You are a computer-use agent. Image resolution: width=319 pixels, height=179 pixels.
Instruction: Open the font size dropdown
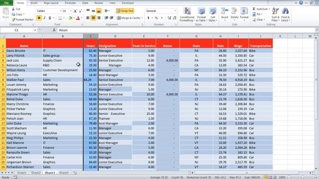click(x=71, y=11)
